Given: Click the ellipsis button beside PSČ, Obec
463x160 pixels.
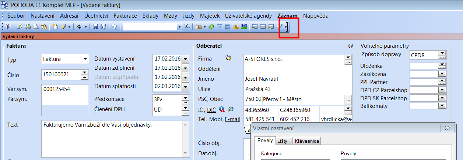Looking at the screenshot, I should click(x=348, y=100).
